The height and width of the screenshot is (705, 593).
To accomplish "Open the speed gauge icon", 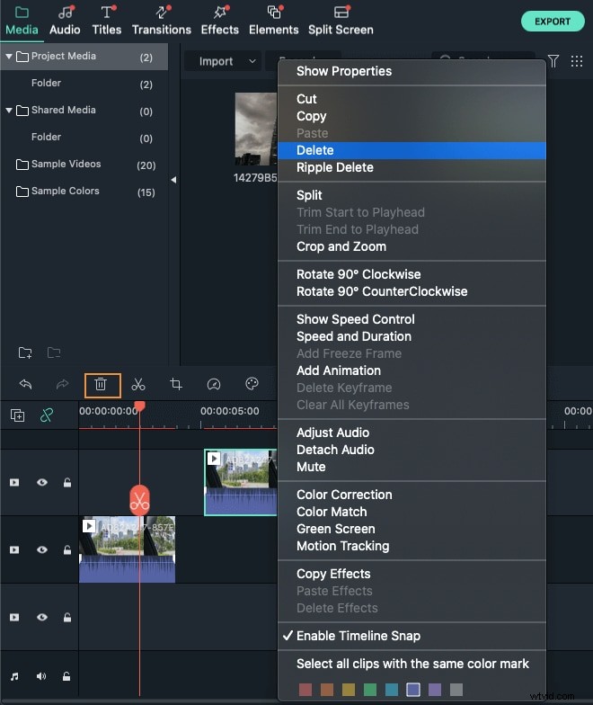I will (x=214, y=385).
